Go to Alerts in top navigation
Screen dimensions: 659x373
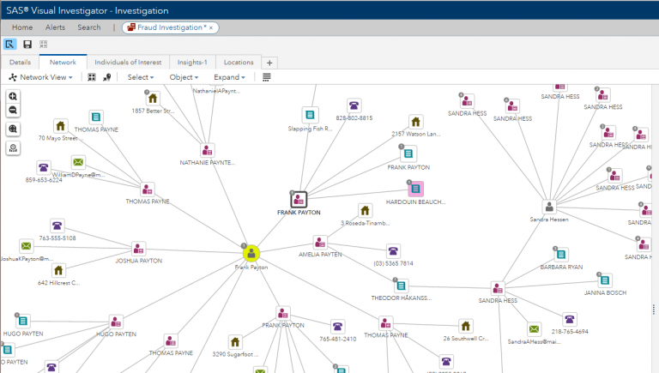coord(55,27)
